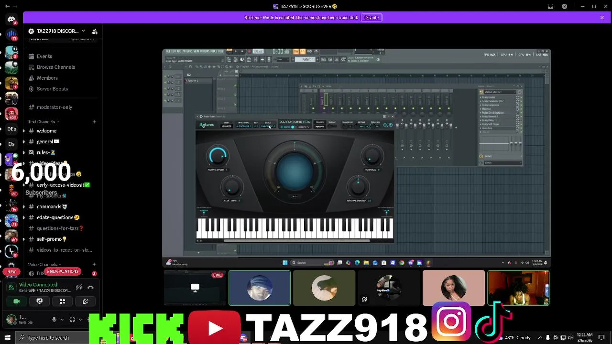612x344 pixels.
Task: Toggle noise suppression in voice panel
Action: tap(79, 288)
